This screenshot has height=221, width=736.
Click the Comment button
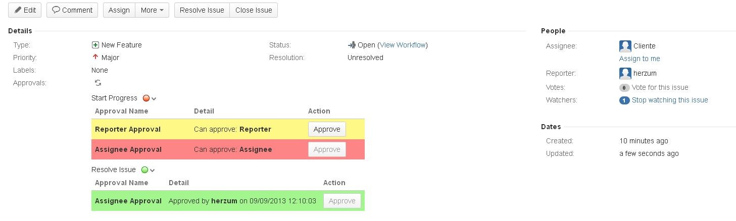[72, 10]
